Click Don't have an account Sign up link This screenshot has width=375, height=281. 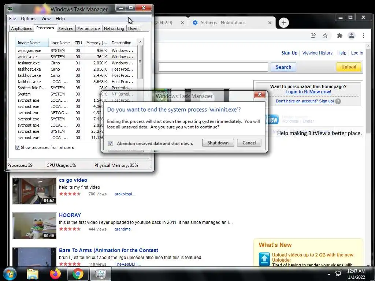[305, 101]
